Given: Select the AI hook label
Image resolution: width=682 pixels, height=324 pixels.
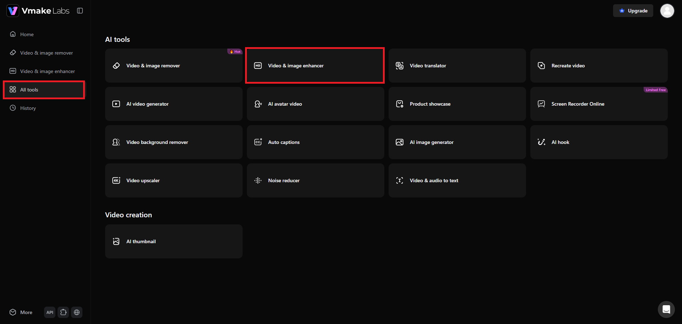Looking at the screenshot, I should 561,142.
